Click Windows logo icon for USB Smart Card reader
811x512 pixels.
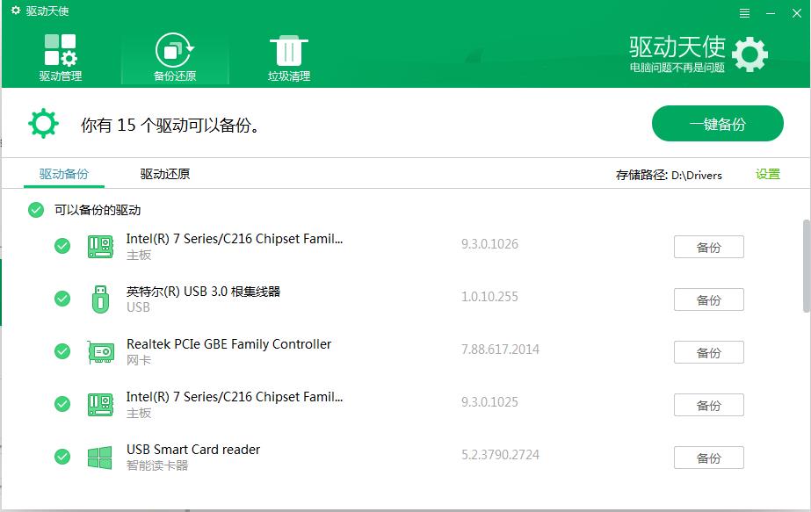coord(100,458)
